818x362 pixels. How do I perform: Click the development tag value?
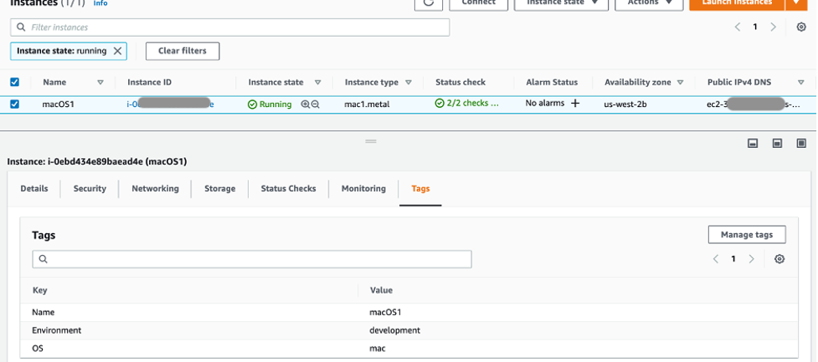(395, 330)
